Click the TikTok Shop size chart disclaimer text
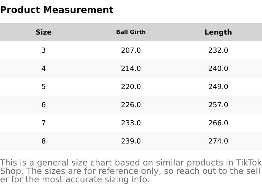Screen dimensions: 262x192 [131, 171]
